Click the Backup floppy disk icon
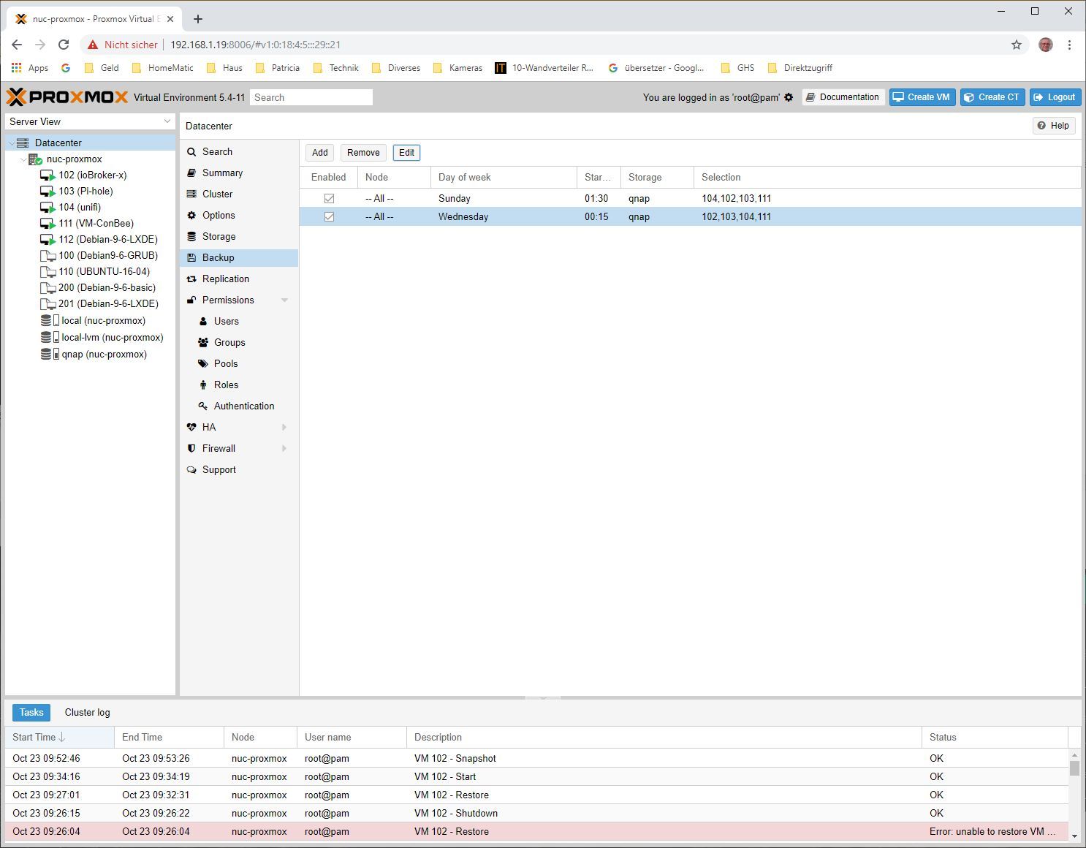Viewport: 1086px width, 848px height. tap(191, 257)
